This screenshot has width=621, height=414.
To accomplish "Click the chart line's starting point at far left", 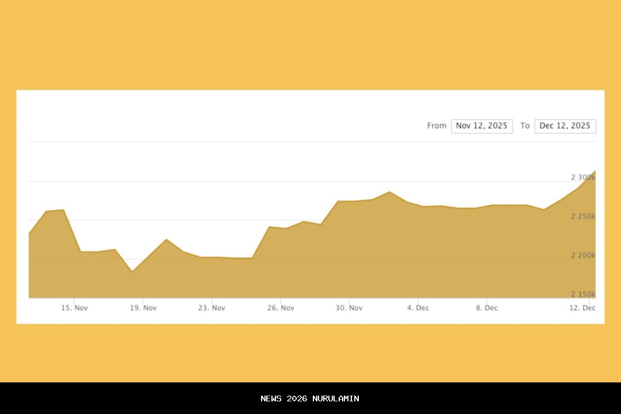I will pyautogui.click(x=29, y=234).
